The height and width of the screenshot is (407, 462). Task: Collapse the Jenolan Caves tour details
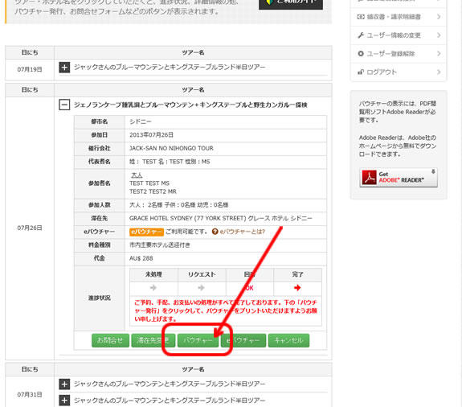pyautogui.click(x=64, y=105)
